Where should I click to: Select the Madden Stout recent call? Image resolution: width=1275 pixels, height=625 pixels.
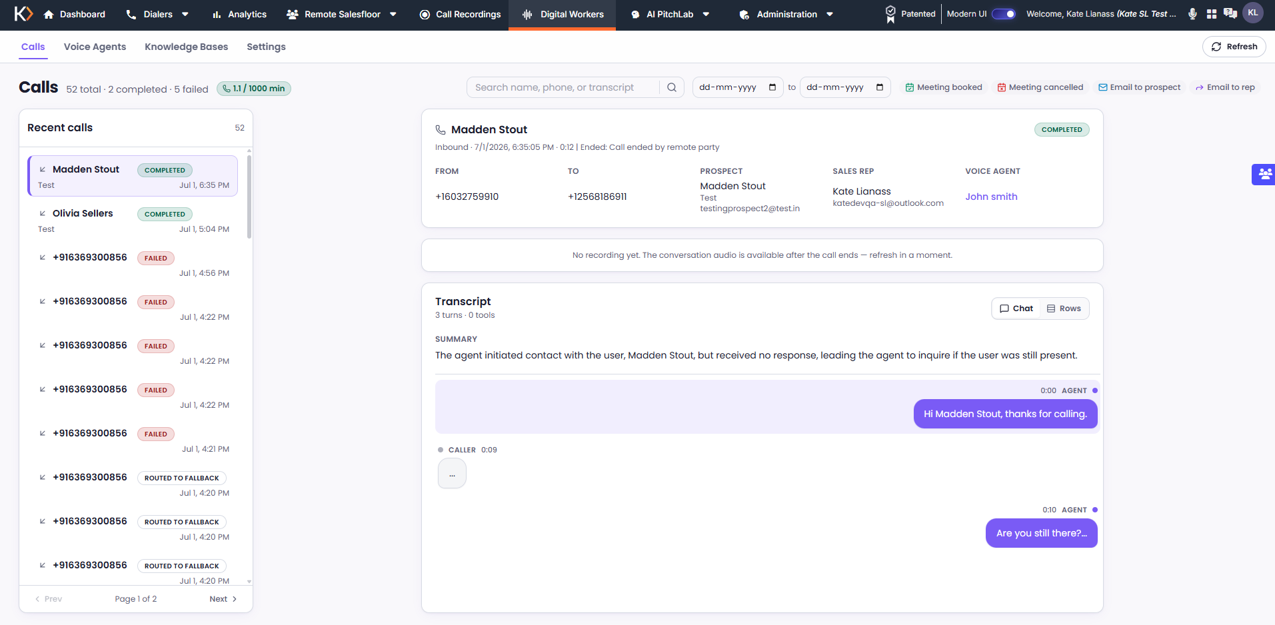click(133, 176)
